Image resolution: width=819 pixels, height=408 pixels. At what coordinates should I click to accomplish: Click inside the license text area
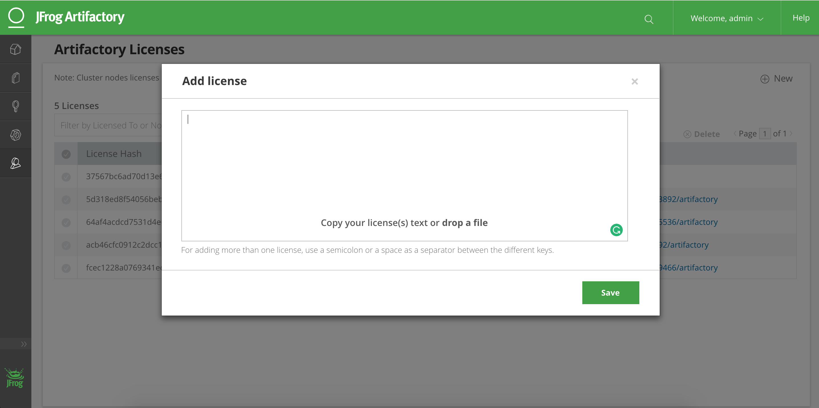click(x=404, y=165)
